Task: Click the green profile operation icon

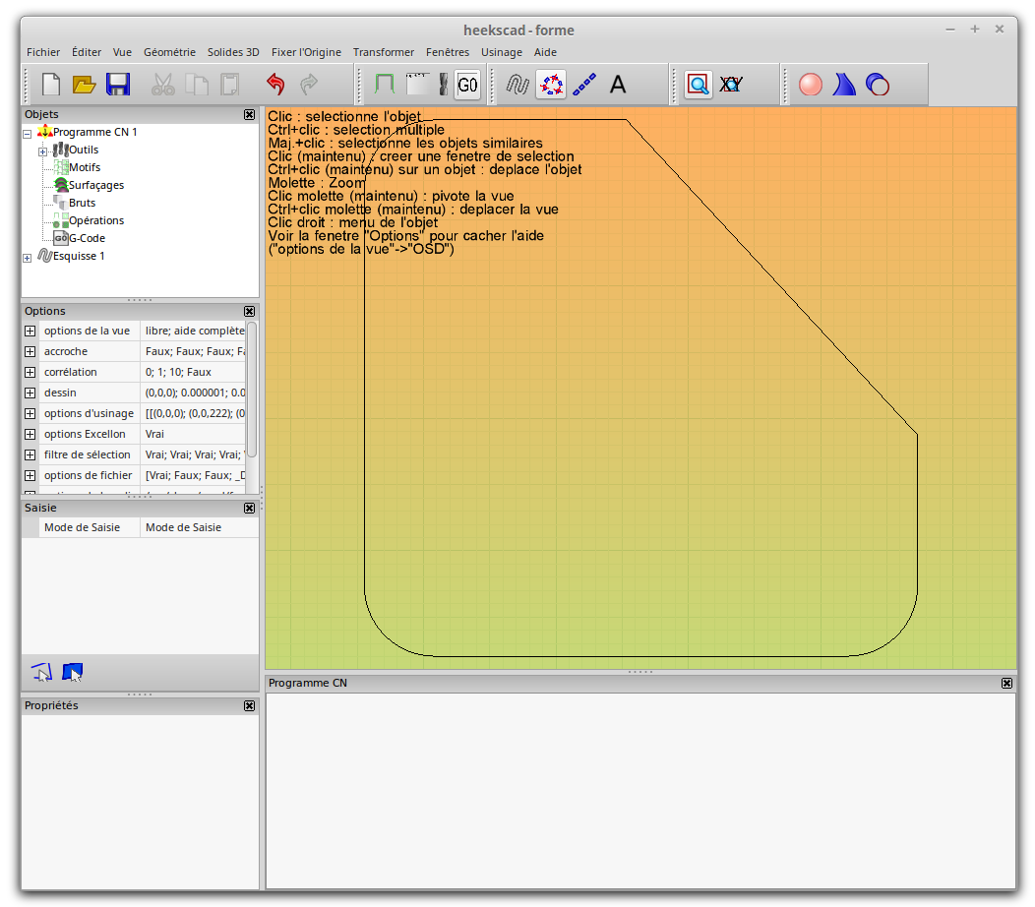Action: (385, 85)
